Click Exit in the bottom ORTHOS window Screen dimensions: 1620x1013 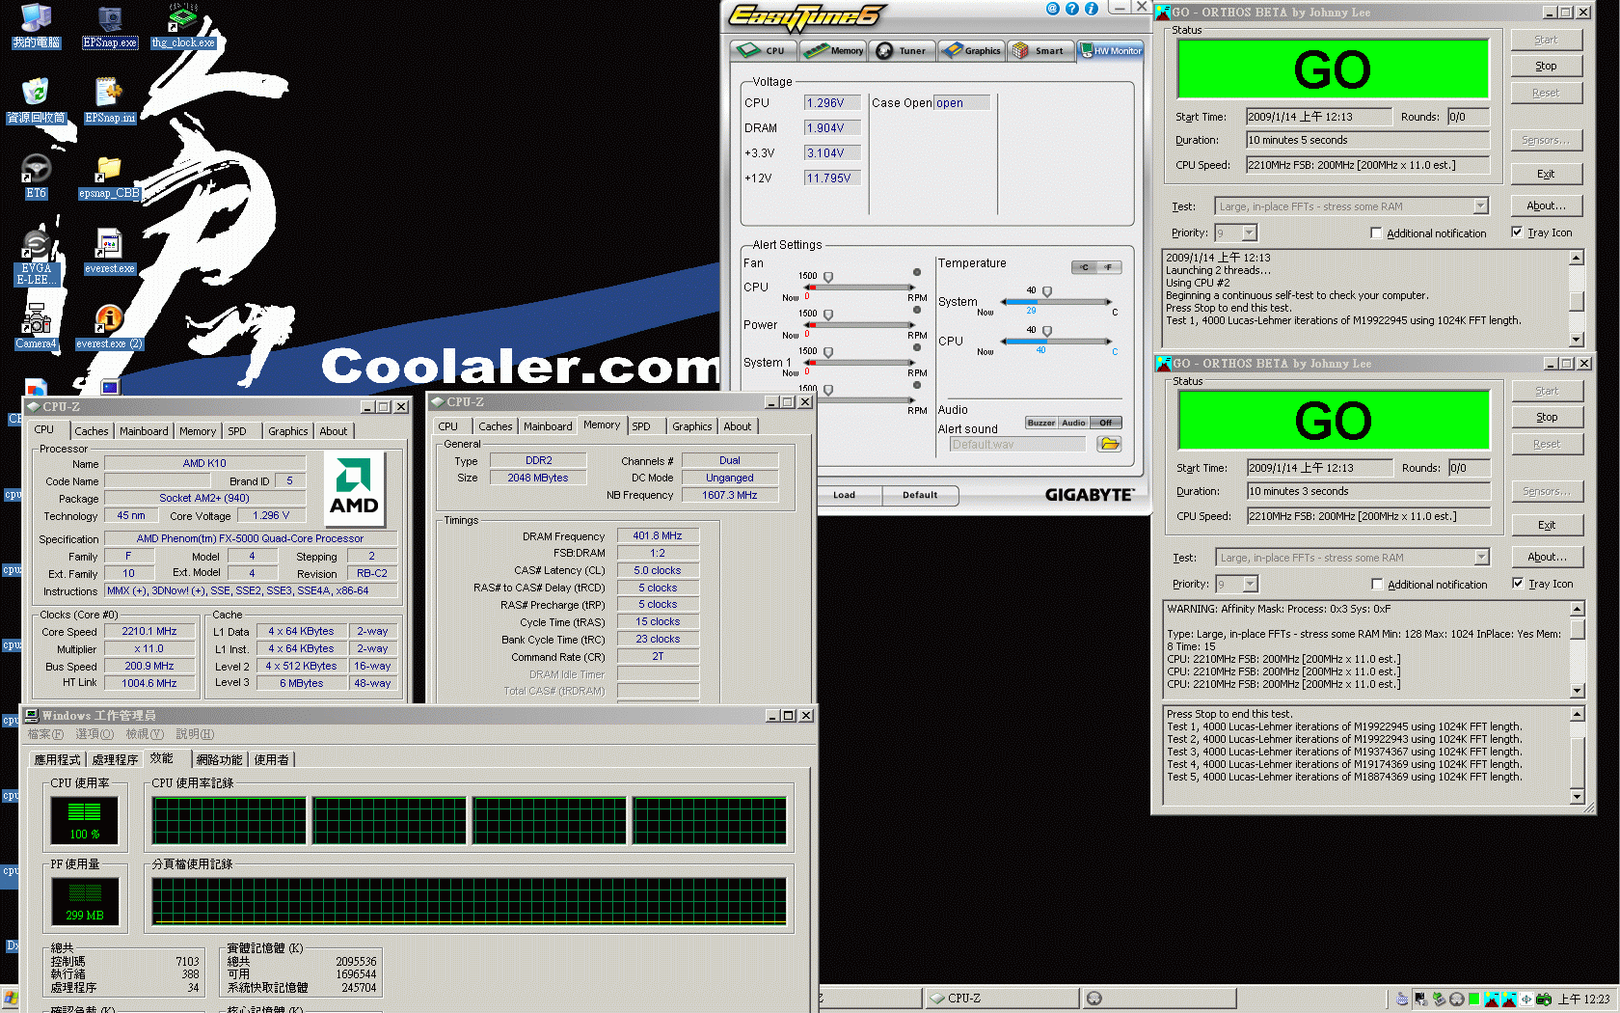coord(1547,525)
